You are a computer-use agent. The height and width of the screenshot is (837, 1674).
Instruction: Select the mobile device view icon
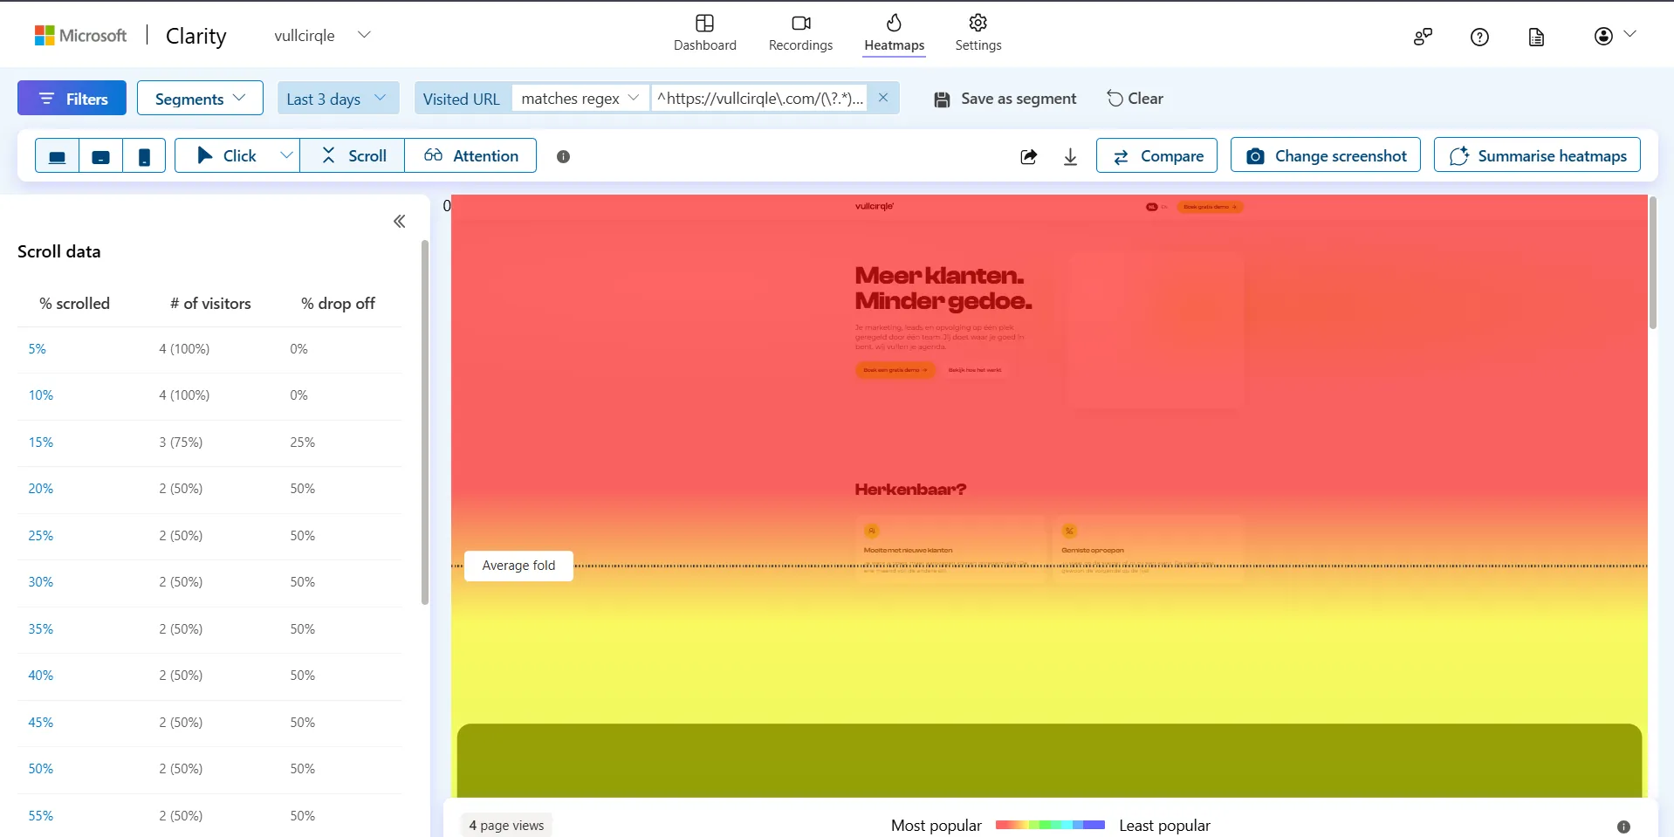click(x=144, y=156)
